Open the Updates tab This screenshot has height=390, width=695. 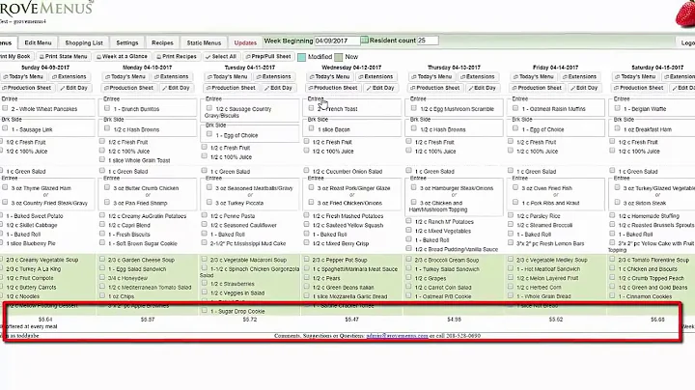tap(245, 43)
